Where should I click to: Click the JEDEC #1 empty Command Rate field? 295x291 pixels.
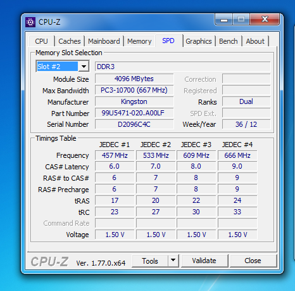115,223
